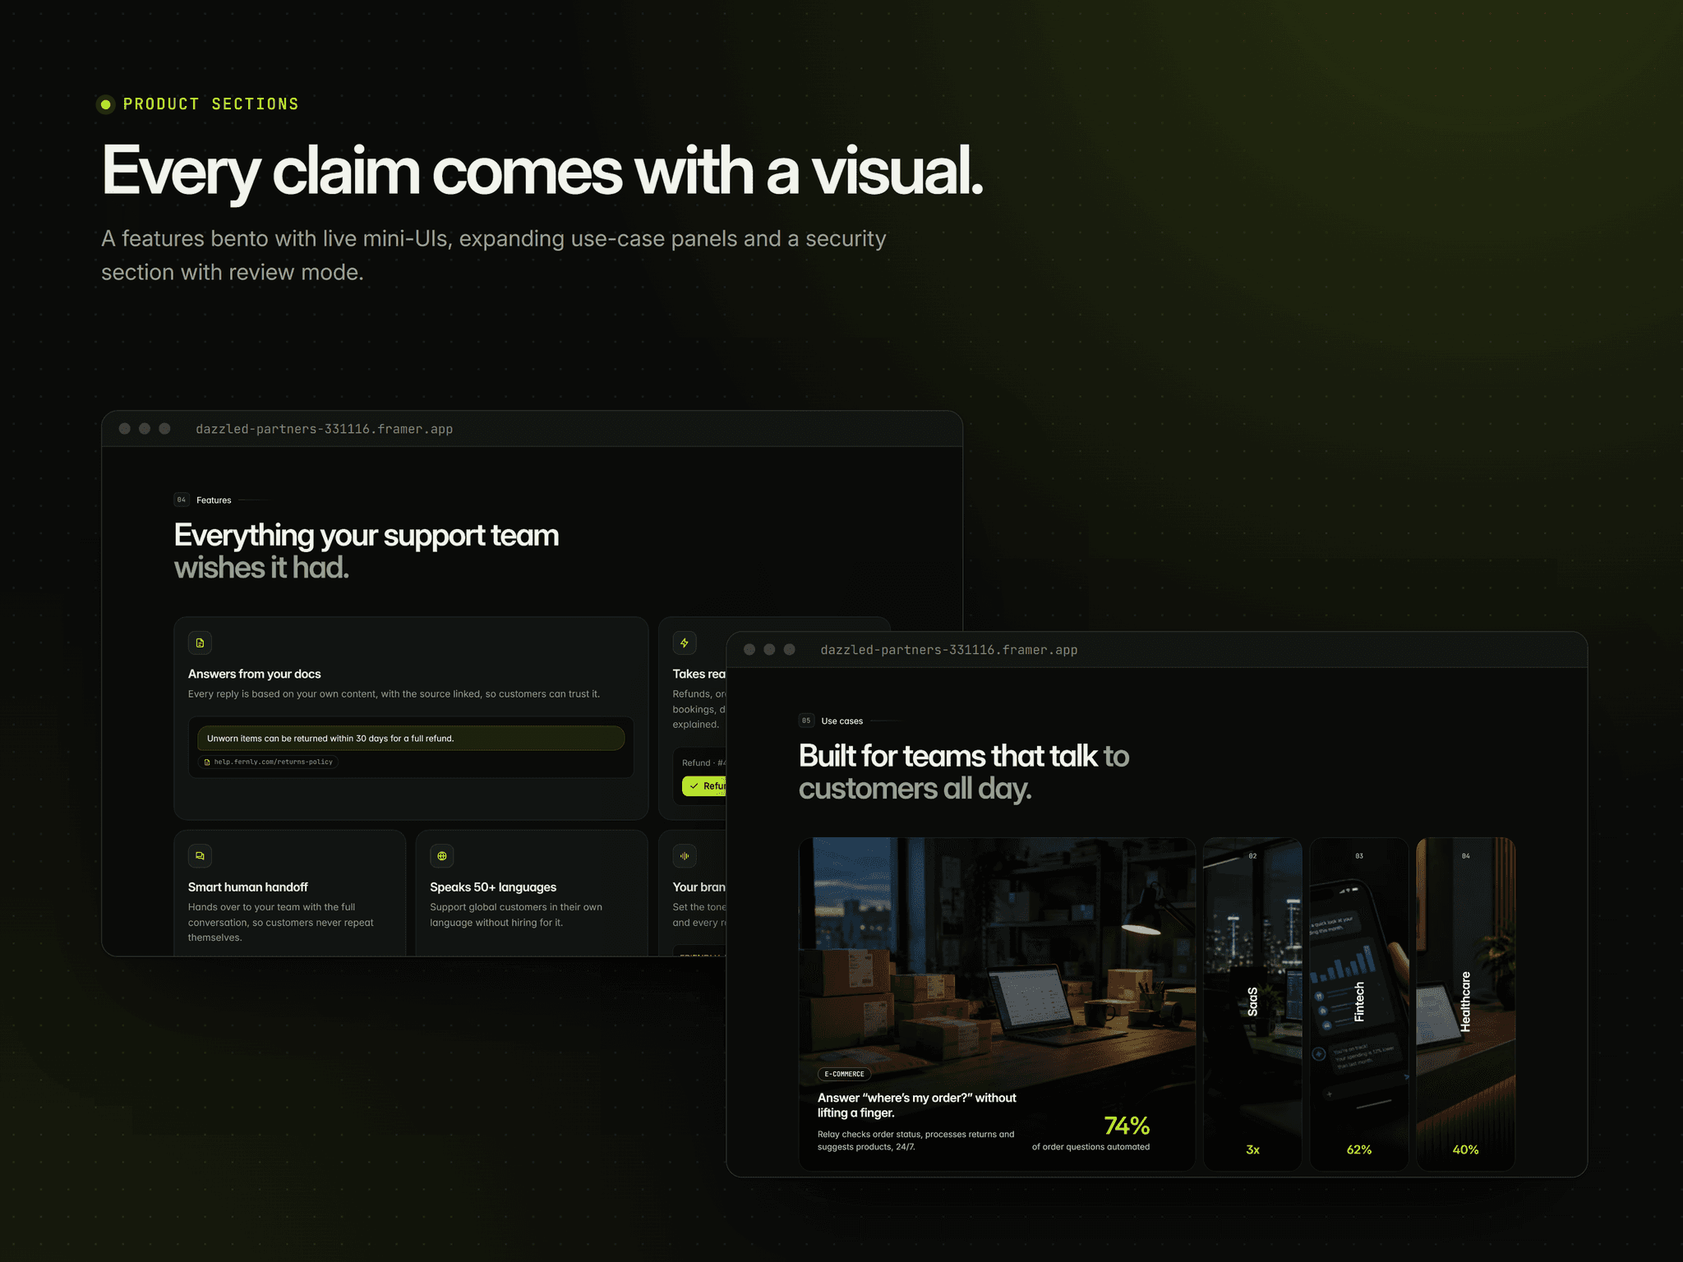Expand the SaaS use-case panel
This screenshot has height=1262, width=1683.
coord(1252,1003)
